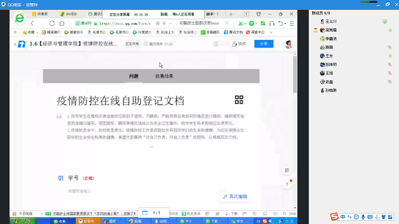Click the browser page vertical scrollbar thumb
Screen dimensions: 399x224
click(x=295, y=74)
